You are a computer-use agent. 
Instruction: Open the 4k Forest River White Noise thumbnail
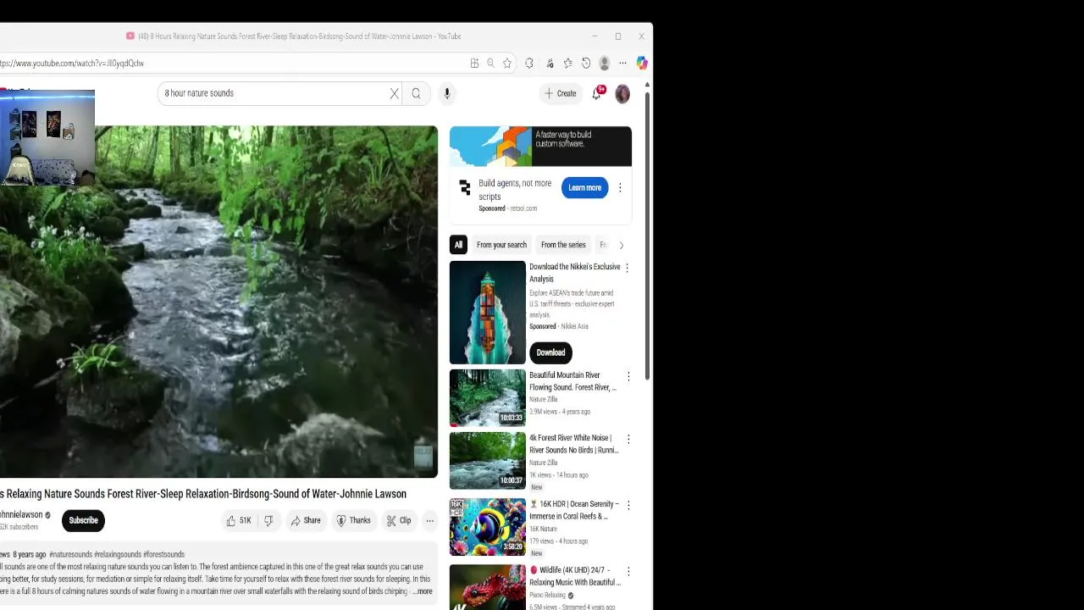point(488,461)
